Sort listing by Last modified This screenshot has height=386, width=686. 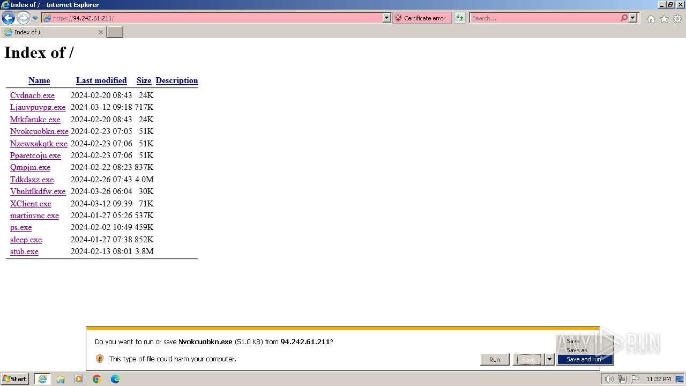[x=101, y=80]
